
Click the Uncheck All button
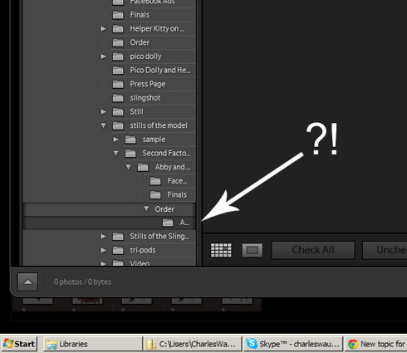tap(385, 250)
